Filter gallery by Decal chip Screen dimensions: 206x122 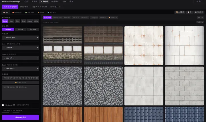click(x=85, y=18)
